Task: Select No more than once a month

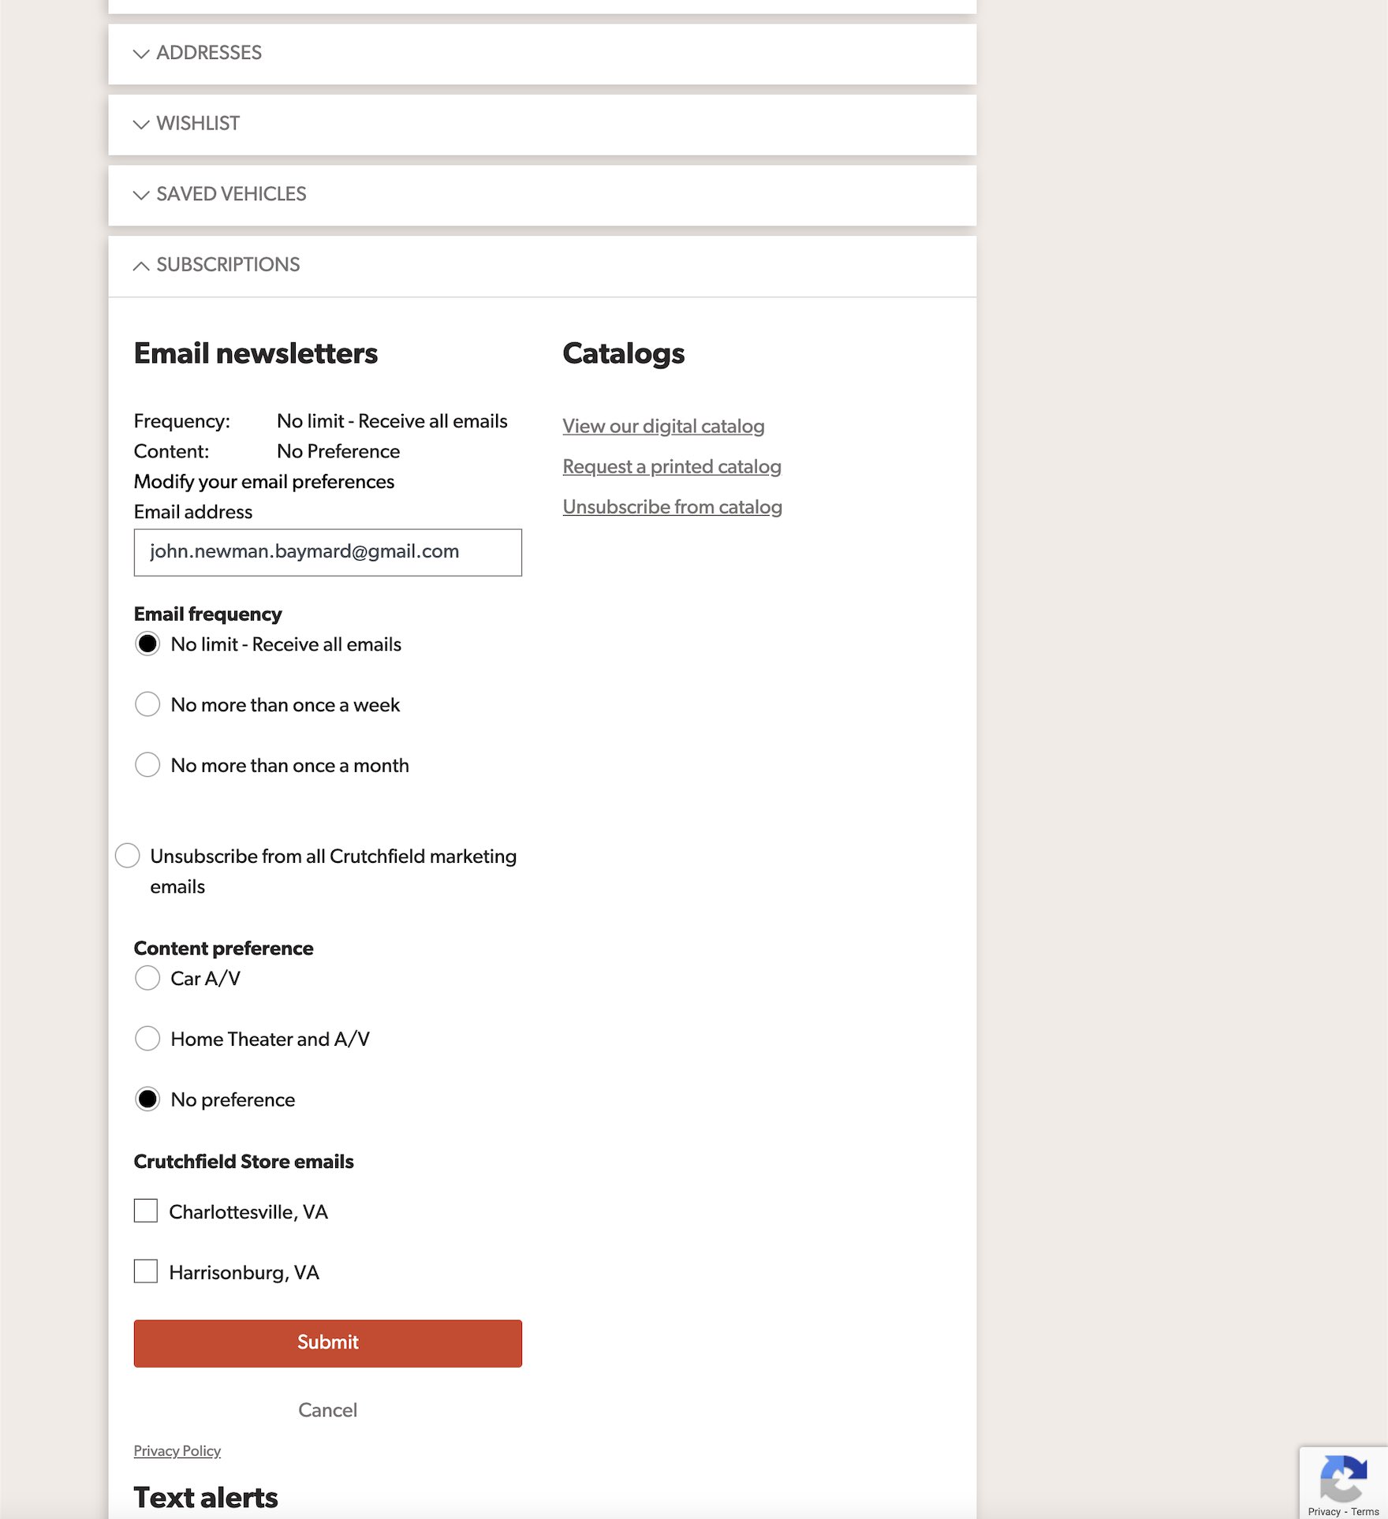Action: (147, 765)
